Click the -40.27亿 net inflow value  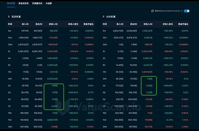pyautogui.click(x=148, y=127)
